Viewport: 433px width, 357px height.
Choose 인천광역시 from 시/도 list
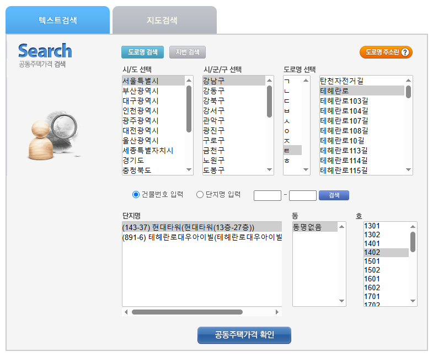(x=153, y=110)
